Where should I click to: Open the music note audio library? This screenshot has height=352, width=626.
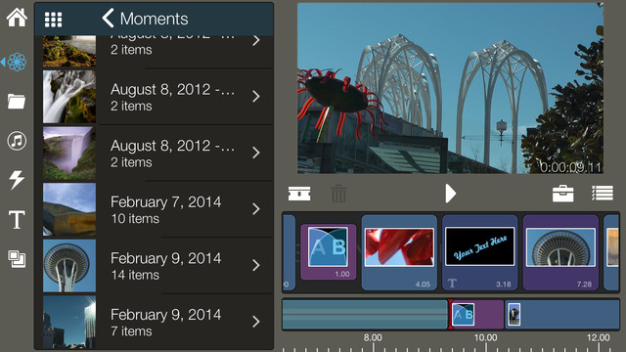tap(17, 141)
